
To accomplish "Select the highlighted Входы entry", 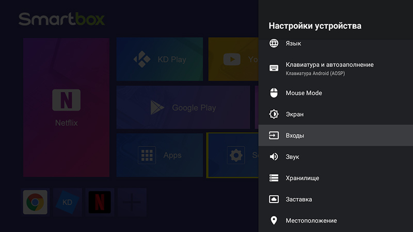I will point(336,136).
